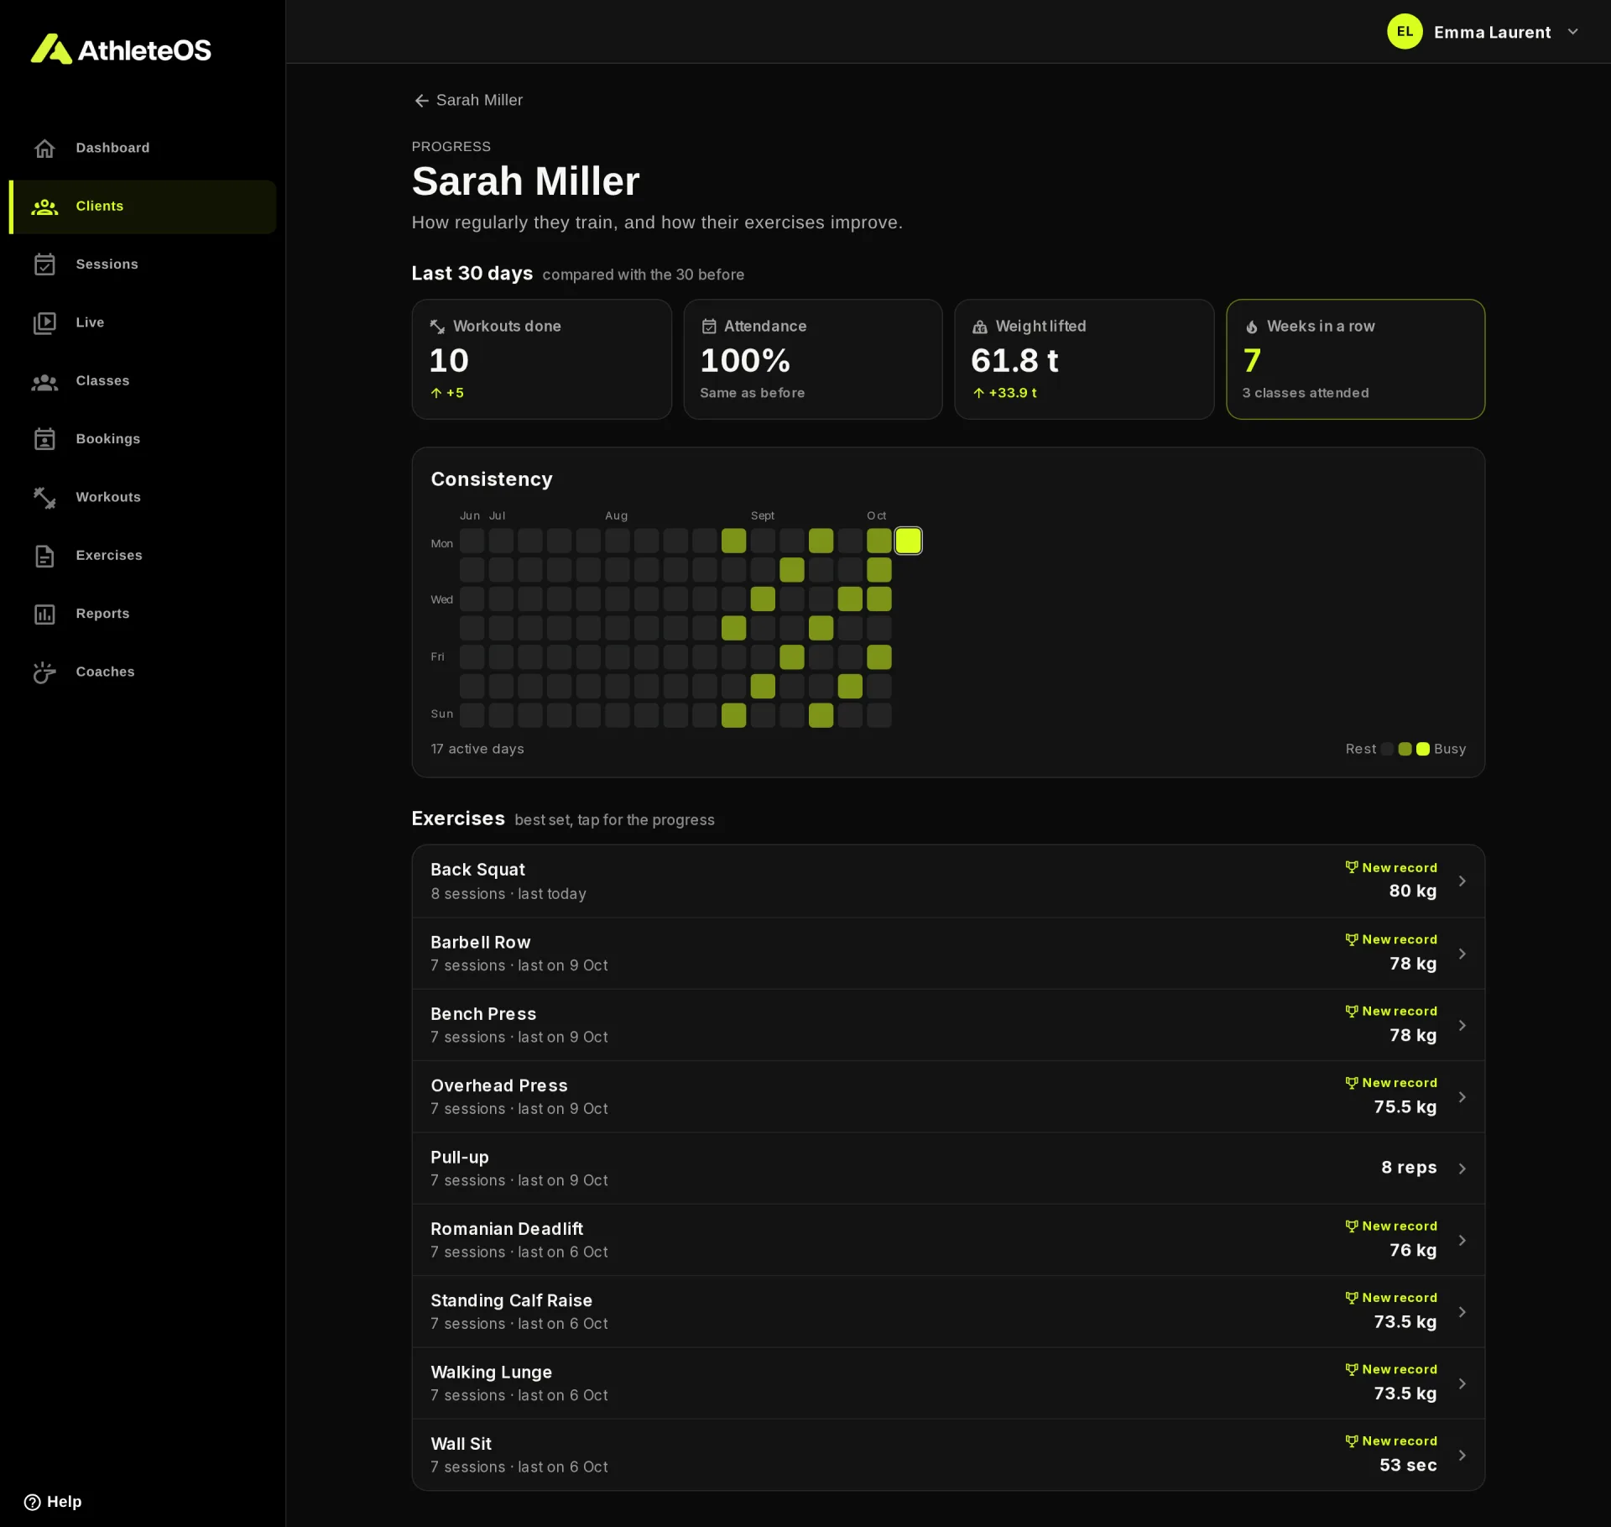Click the Workouts done stat card
The width and height of the screenshot is (1611, 1527).
tap(541, 359)
